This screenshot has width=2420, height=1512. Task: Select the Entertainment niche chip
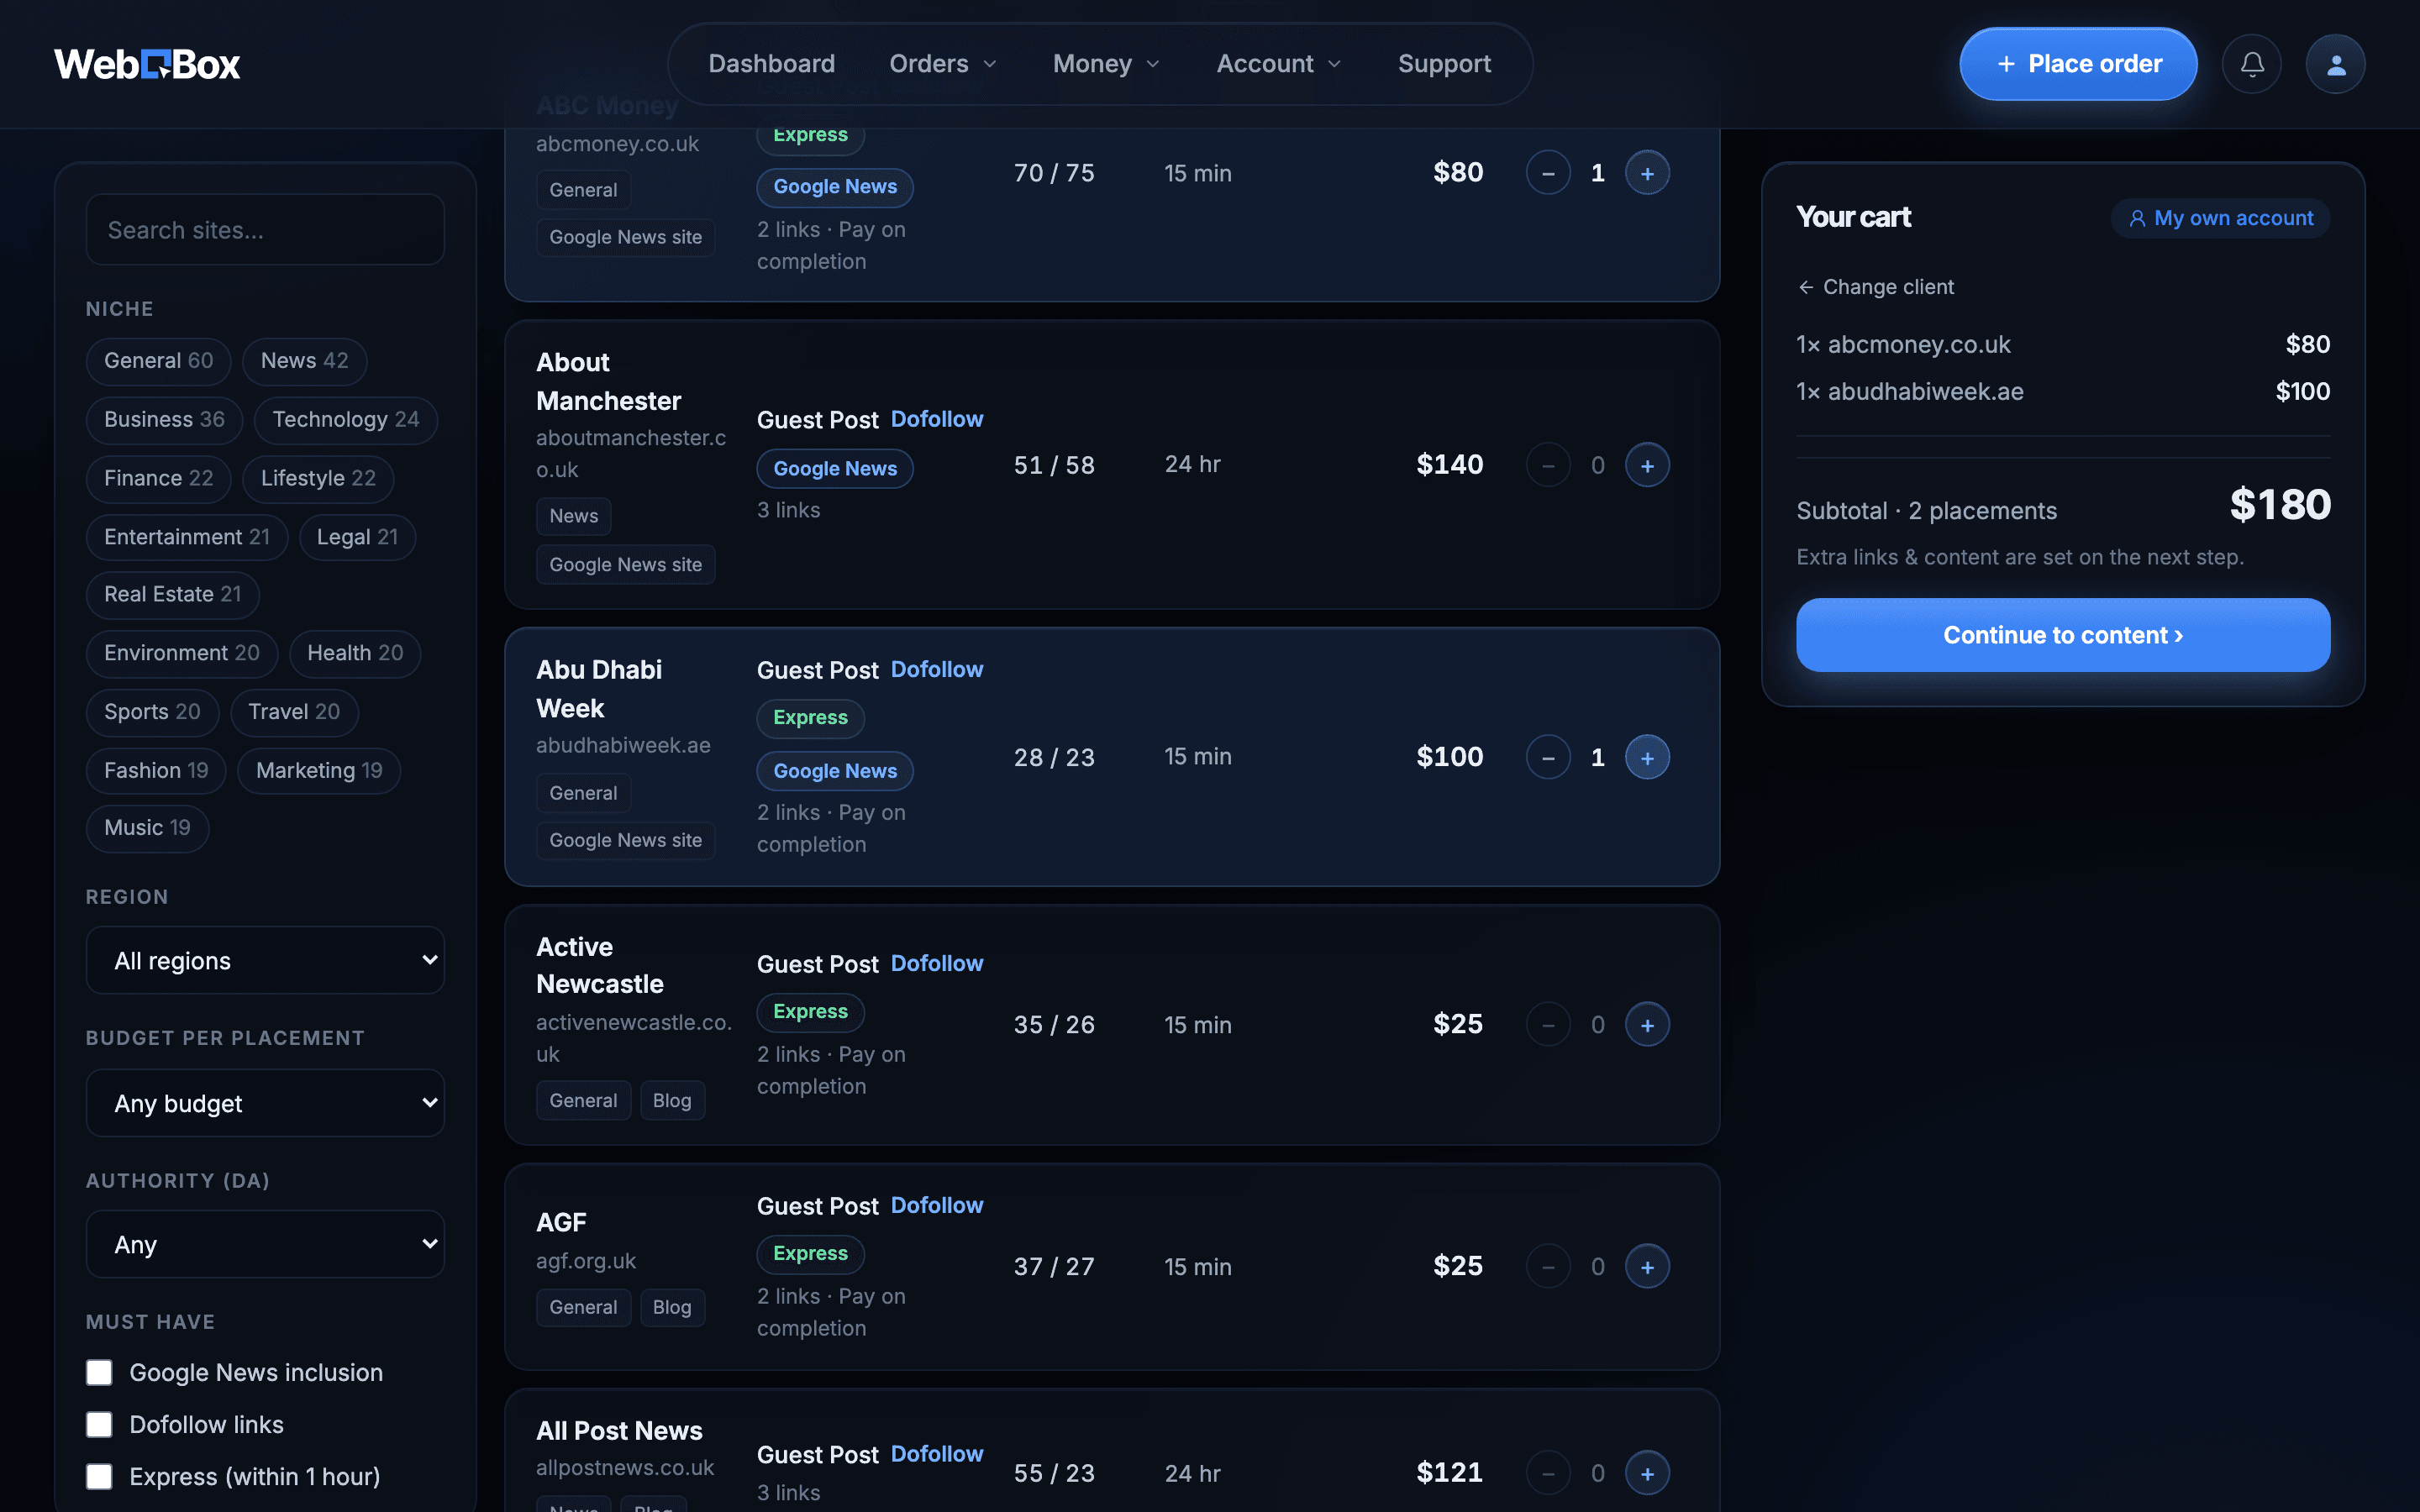pos(187,537)
